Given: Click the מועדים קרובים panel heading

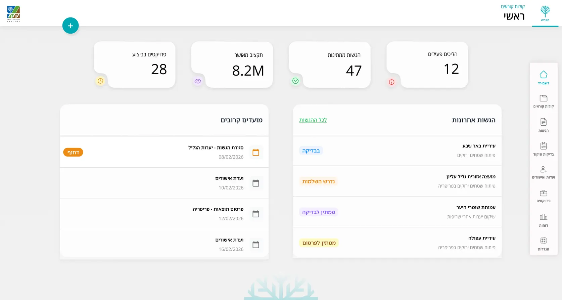Looking at the screenshot, I should click(x=241, y=120).
